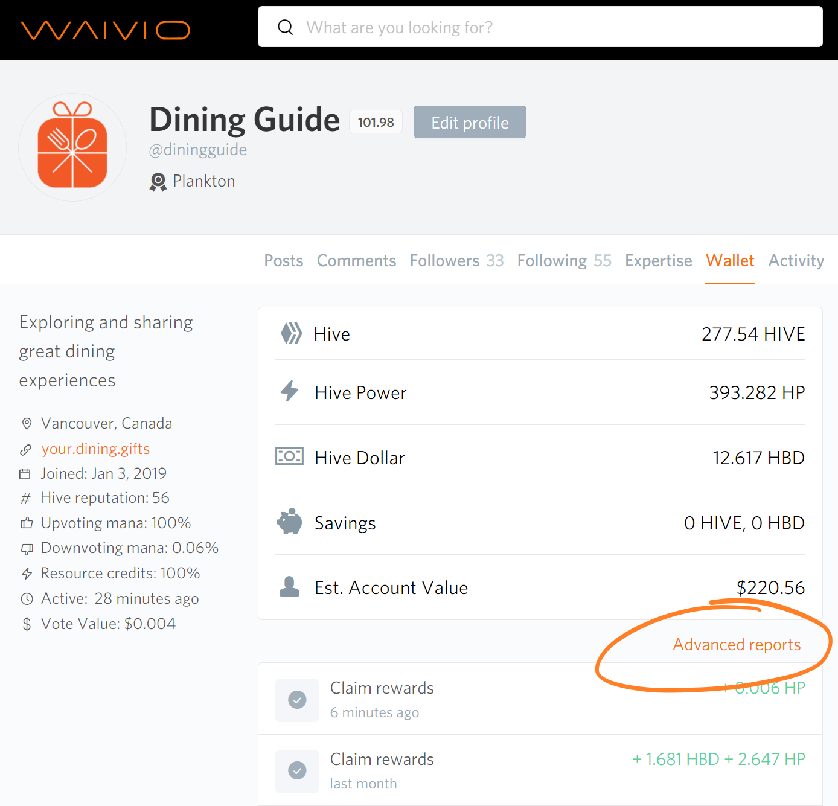Open the Followers 33 tab
Image resolution: width=838 pixels, height=806 pixels.
click(x=456, y=260)
